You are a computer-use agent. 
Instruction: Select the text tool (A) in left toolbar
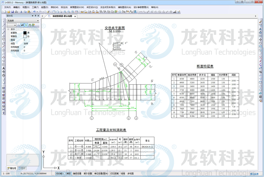point(4,68)
